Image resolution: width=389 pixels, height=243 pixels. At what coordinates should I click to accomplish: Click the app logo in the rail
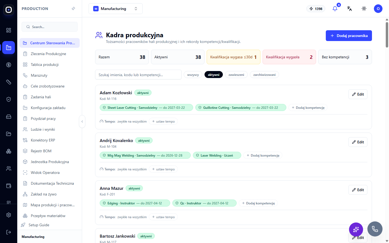pyautogui.click(x=9, y=10)
